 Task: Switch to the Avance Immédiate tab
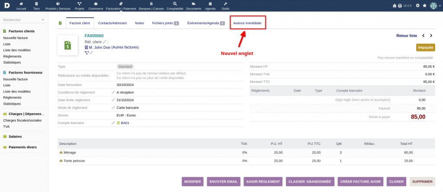pyautogui.click(x=247, y=23)
